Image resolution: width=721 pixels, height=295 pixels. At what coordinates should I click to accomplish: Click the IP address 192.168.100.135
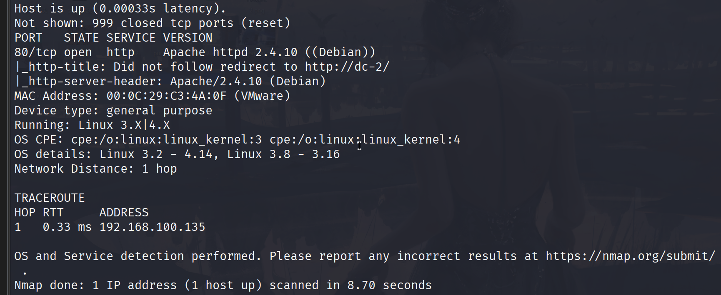[152, 227]
